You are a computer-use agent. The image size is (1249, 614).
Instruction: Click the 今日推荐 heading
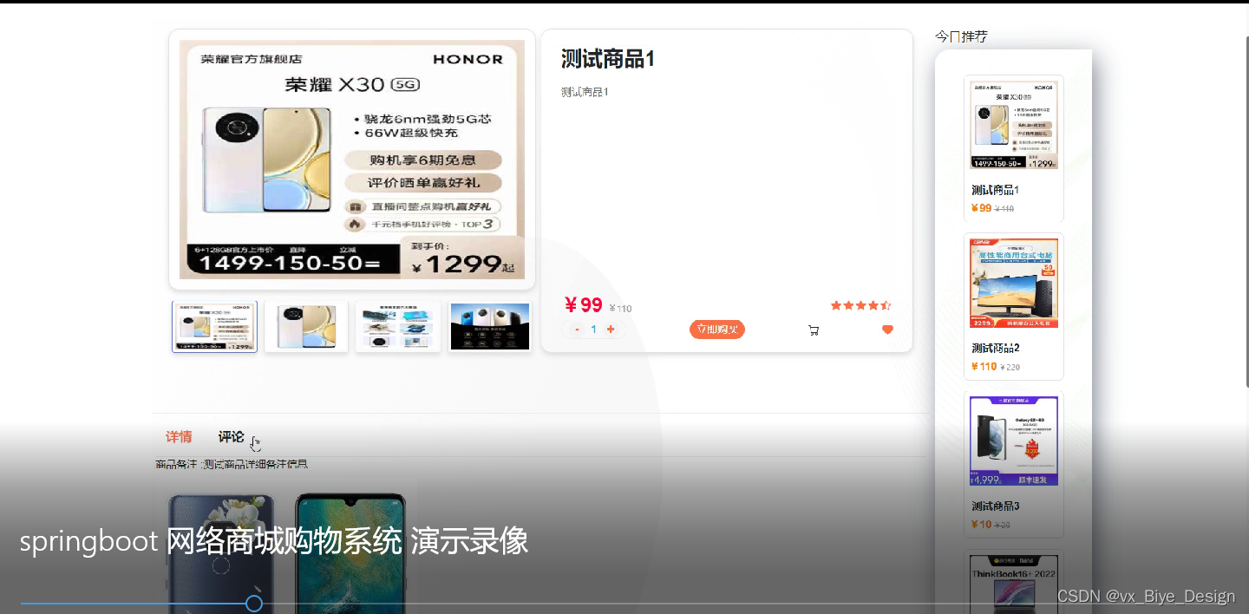(961, 36)
